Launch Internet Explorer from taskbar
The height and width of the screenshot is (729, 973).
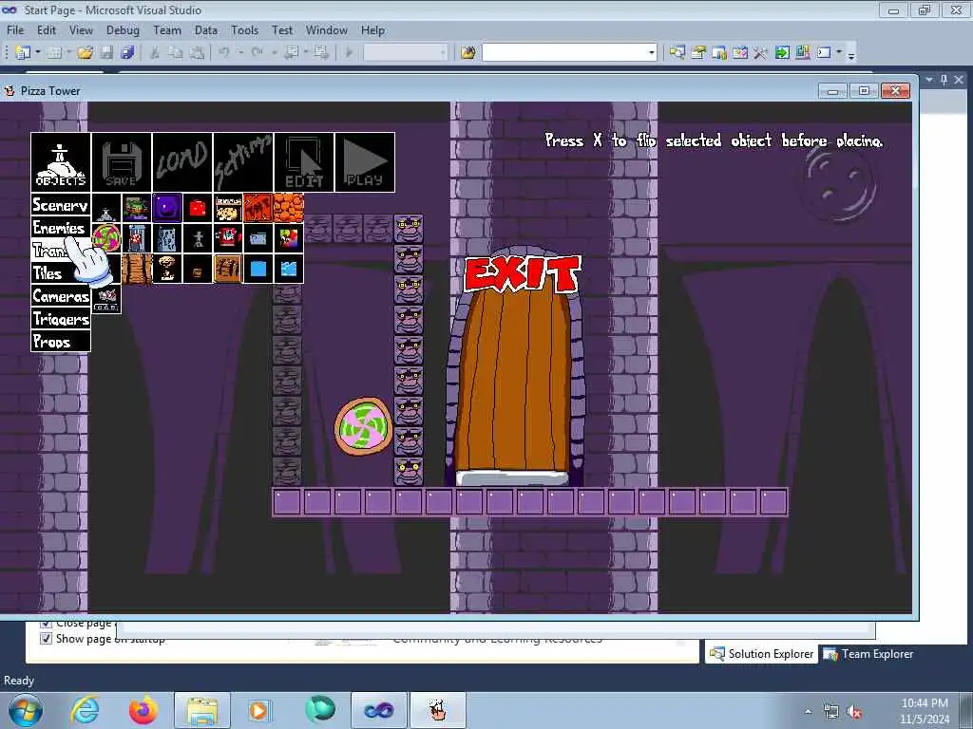[85, 710]
